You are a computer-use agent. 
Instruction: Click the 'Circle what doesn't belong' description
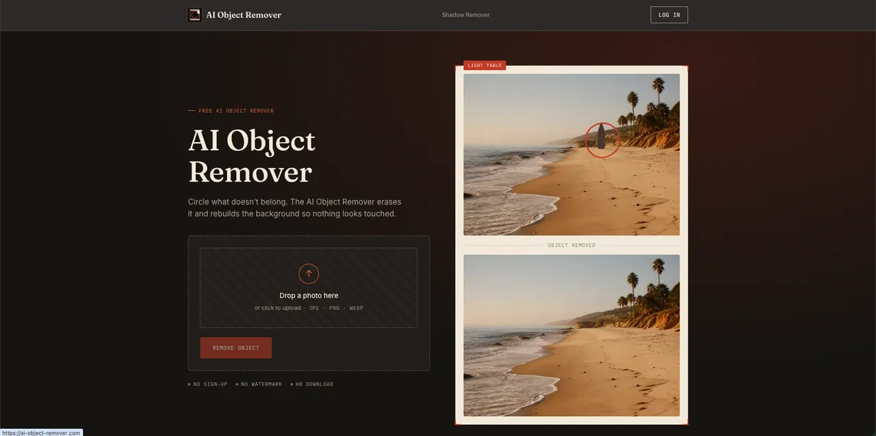[x=295, y=208]
